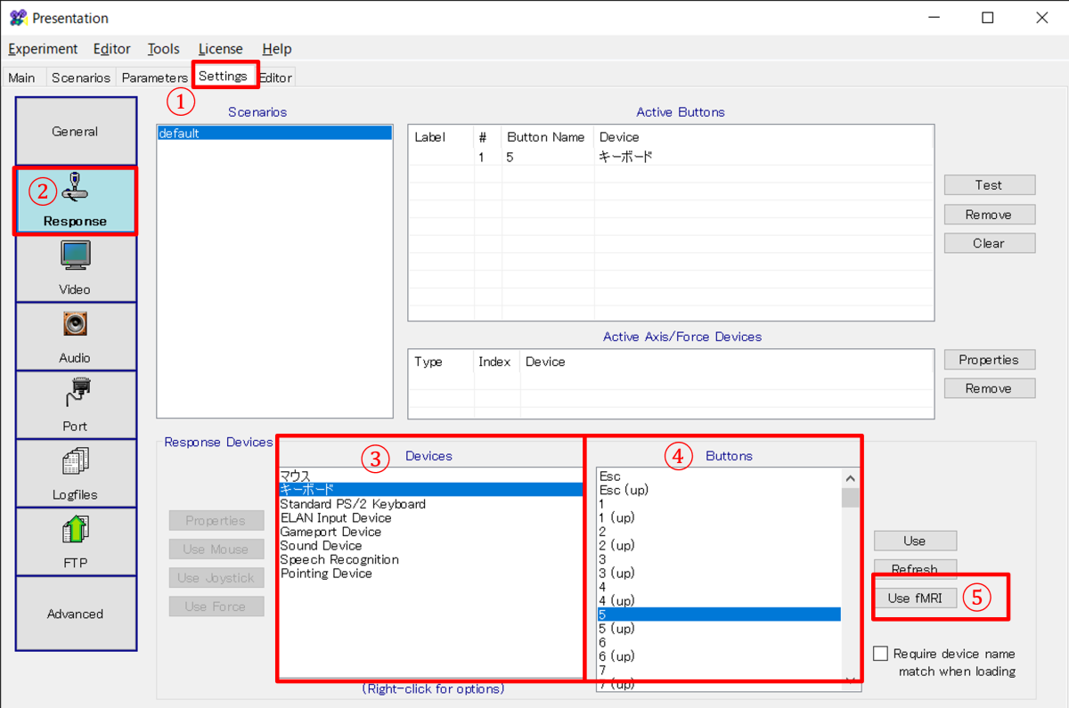This screenshot has width=1069, height=708.
Task: Choose 'Esc (up)' in the Buttons list
Action: [x=624, y=490]
